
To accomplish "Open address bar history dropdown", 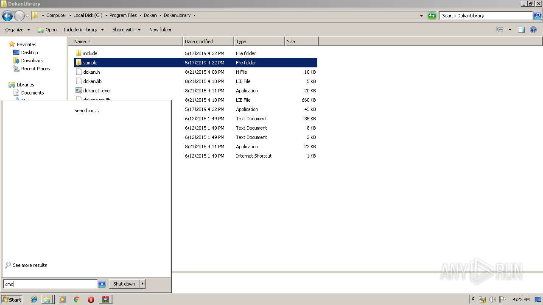I will [x=421, y=16].
